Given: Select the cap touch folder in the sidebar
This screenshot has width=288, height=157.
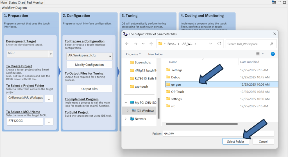Looking at the screenshot, I should click(x=141, y=87).
